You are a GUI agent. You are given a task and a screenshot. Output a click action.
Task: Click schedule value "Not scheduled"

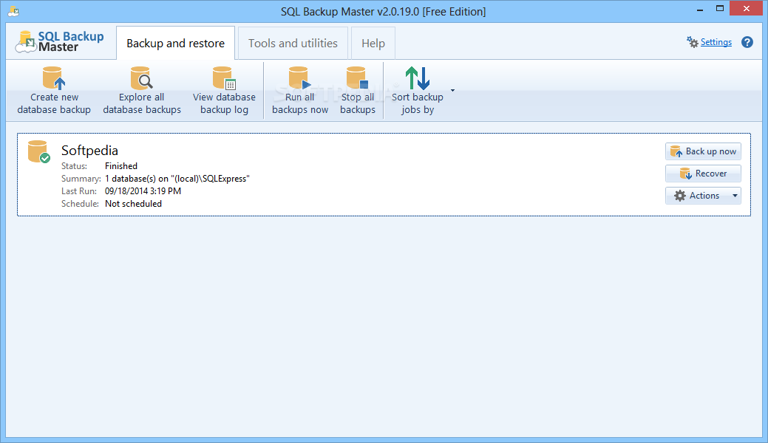tap(133, 204)
